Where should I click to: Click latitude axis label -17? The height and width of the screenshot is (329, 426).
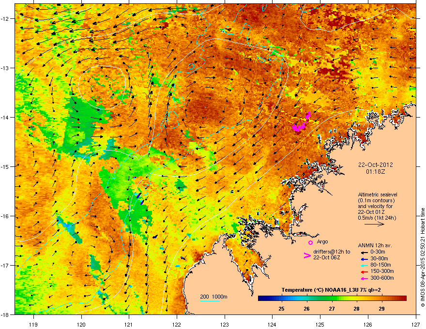point(5,266)
